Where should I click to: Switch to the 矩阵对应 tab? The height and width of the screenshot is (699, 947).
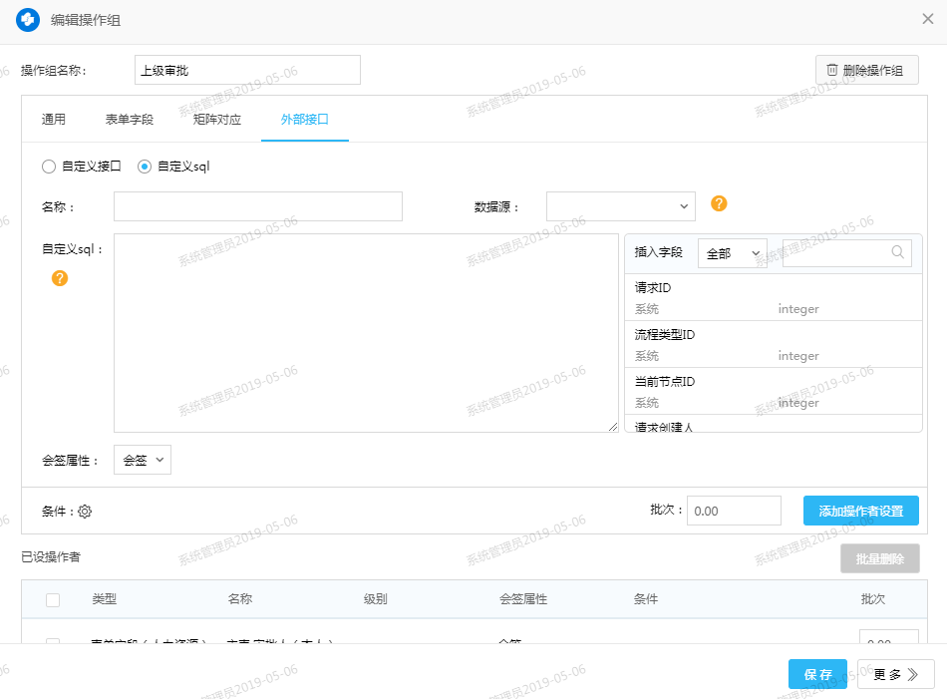pos(217,120)
